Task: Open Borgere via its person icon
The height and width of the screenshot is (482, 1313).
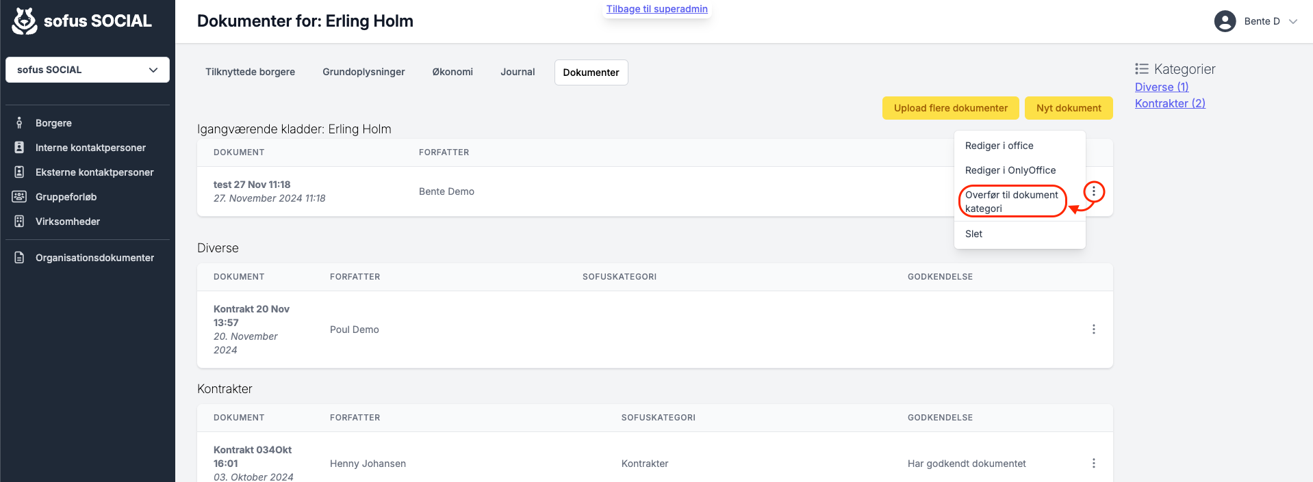Action: [x=19, y=123]
